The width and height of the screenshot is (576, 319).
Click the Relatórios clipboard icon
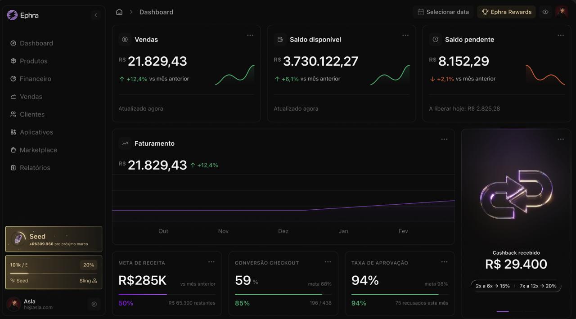pos(13,167)
